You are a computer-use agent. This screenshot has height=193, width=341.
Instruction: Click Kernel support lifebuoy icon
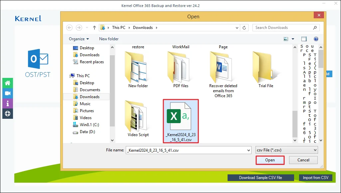coord(8,113)
